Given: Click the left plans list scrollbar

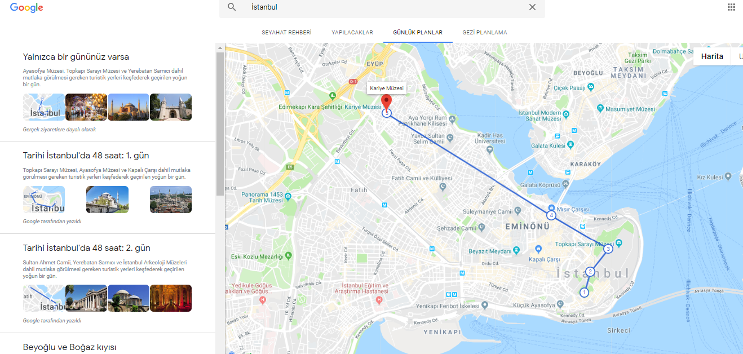Looking at the screenshot, I should 220,124.
